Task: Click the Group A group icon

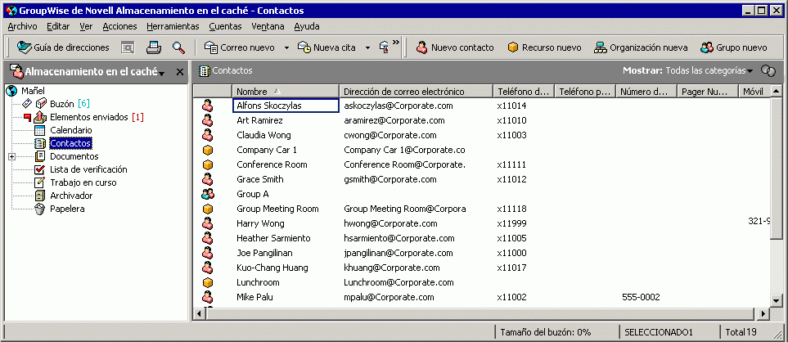Action: pos(208,194)
